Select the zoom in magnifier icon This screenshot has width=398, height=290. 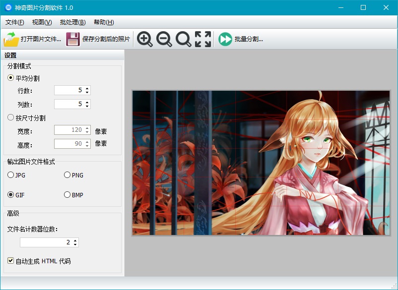[x=144, y=39]
